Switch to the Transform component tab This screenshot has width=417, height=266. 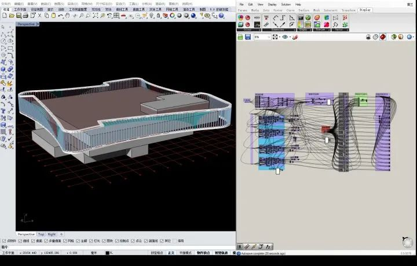click(x=349, y=10)
